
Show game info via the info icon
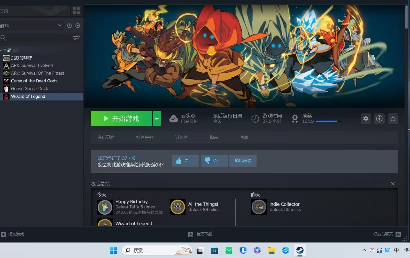pyautogui.click(x=379, y=119)
